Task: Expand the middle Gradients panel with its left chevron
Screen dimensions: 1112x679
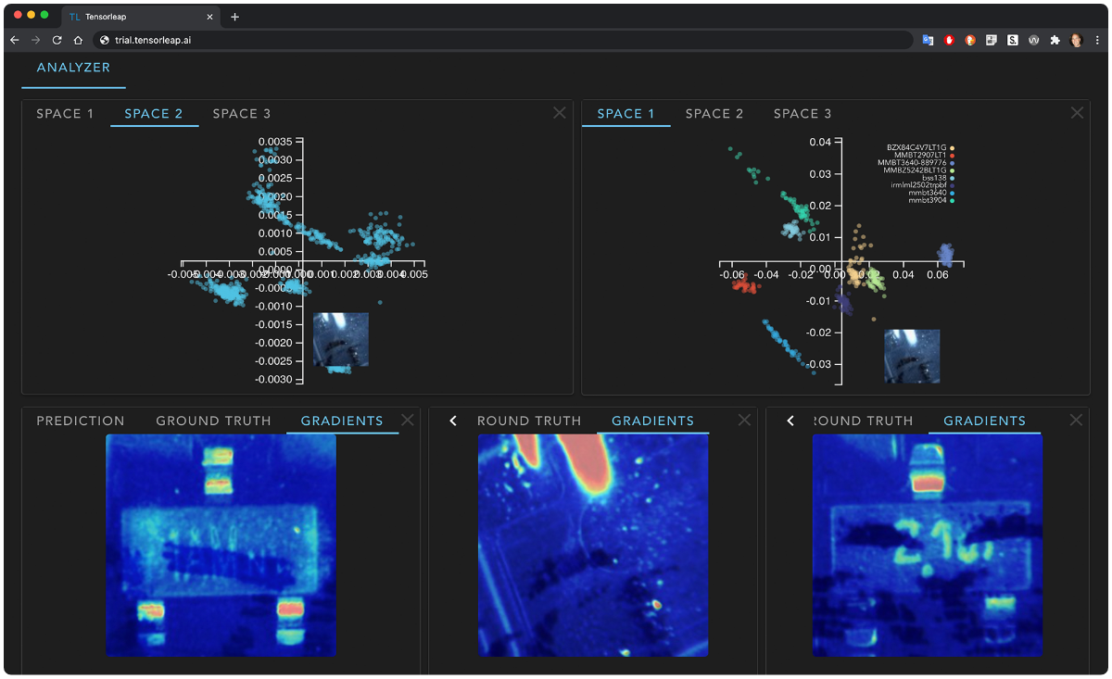Action: (x=452, y=420)
